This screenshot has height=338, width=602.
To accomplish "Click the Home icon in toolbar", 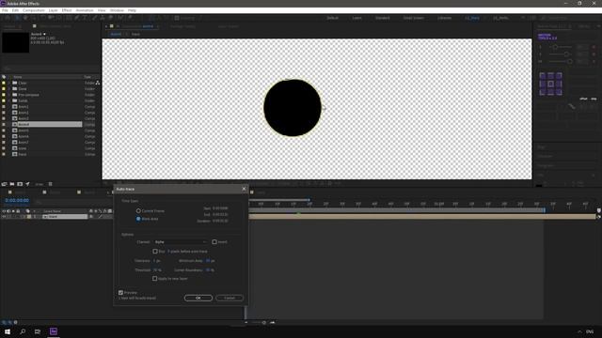I will point(8,18).
